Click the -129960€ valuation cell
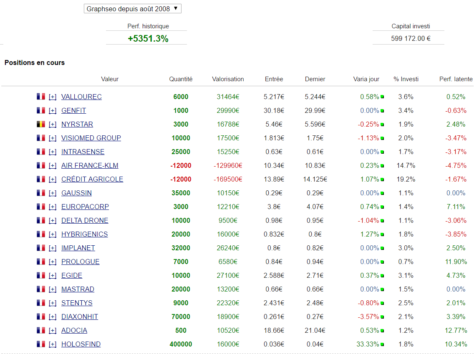 228,166
